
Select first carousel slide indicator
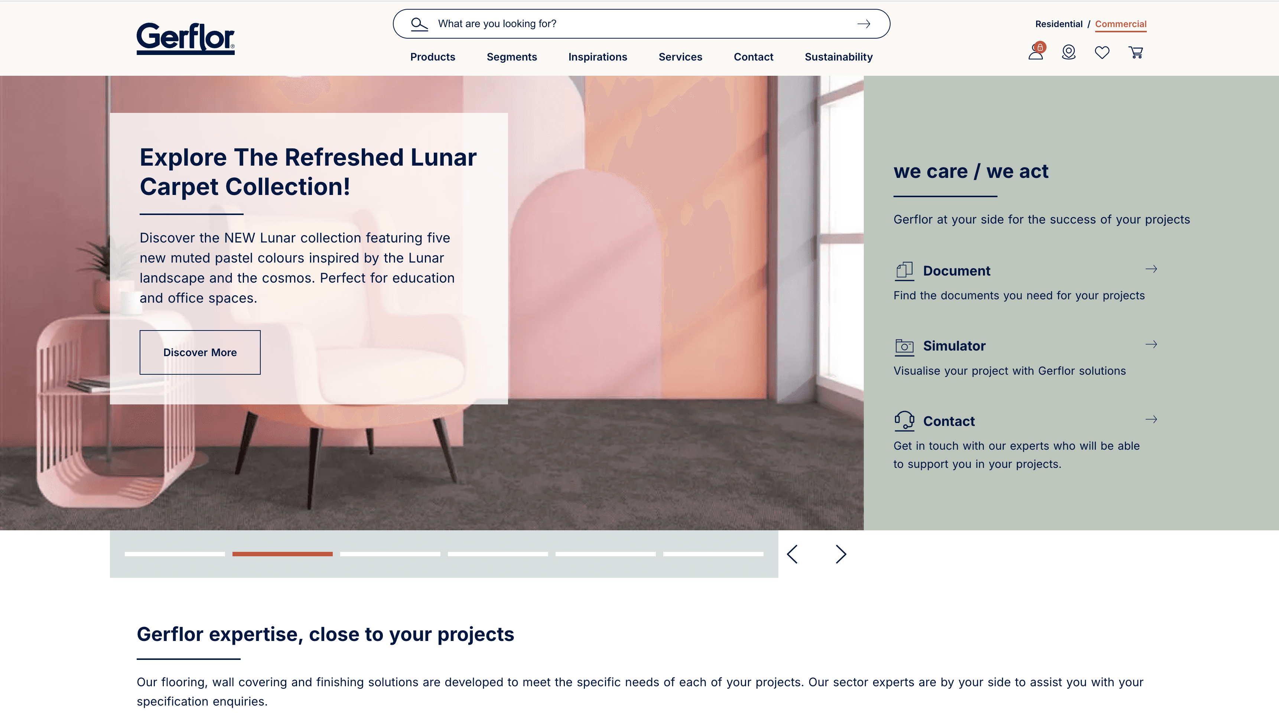click(x=175, y=554)
